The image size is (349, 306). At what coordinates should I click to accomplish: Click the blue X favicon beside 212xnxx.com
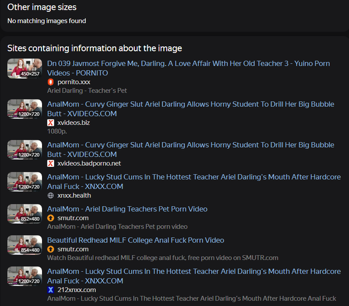tap(51, 290)
